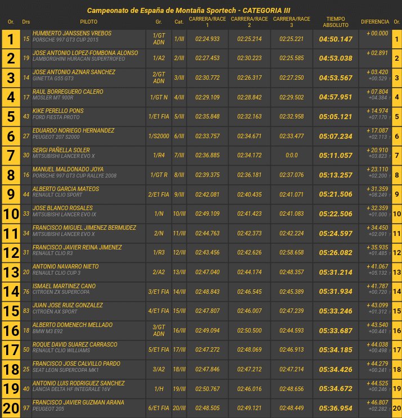Click the Gr. column header
This screenshot has width=402, height=418.
159,22
